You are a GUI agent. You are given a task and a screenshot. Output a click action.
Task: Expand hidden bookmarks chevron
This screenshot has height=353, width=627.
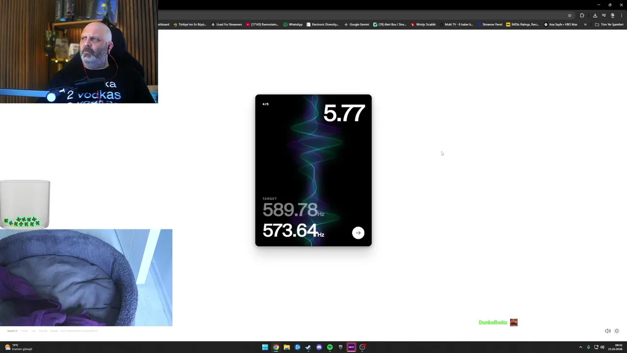click(585, 25)
